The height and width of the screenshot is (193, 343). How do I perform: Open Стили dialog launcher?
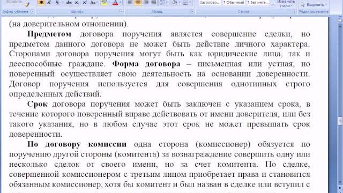[x=294, y=11]
